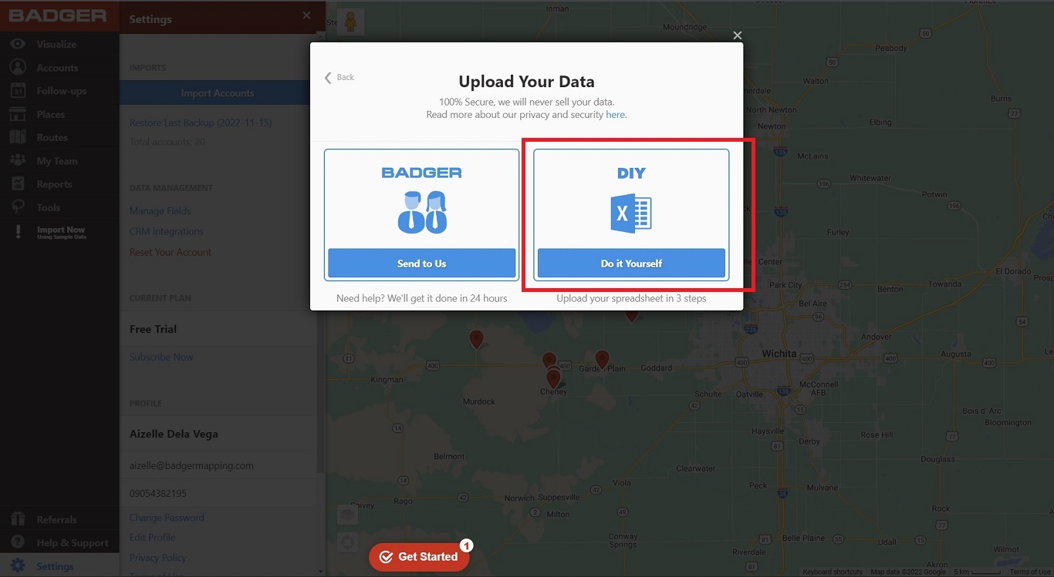Click the Reports clipboard icon

tap(18, 184)
